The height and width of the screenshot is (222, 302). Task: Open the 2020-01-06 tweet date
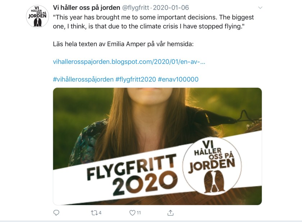coord(171,8)
